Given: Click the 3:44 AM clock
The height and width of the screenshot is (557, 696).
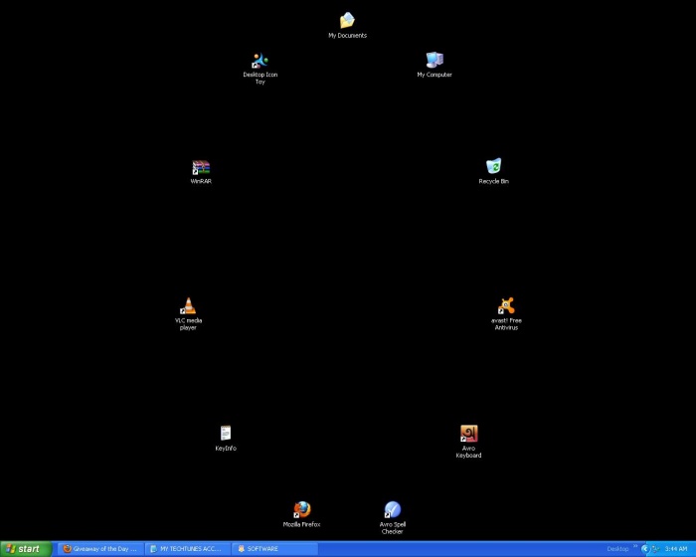Looking at the screenshot, I should click(676, 549).
